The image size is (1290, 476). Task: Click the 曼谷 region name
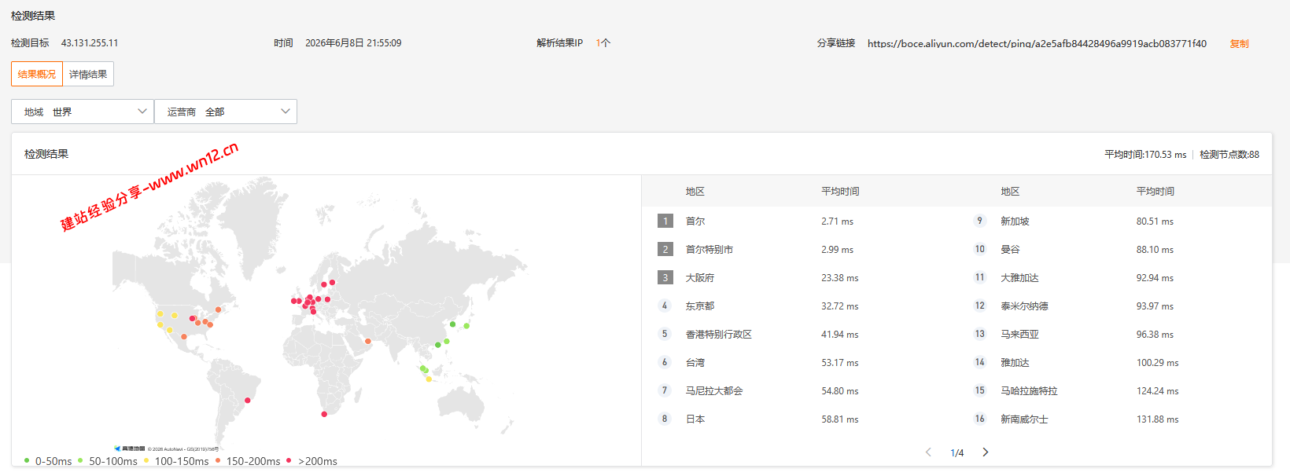click(1010, 249)
